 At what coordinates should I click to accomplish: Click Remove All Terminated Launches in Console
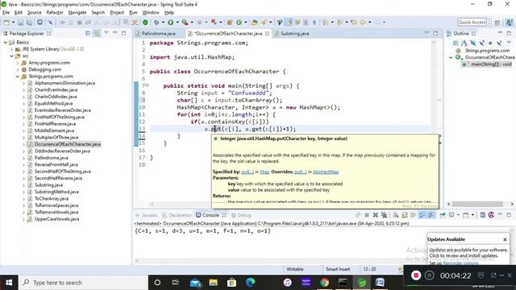384,215
